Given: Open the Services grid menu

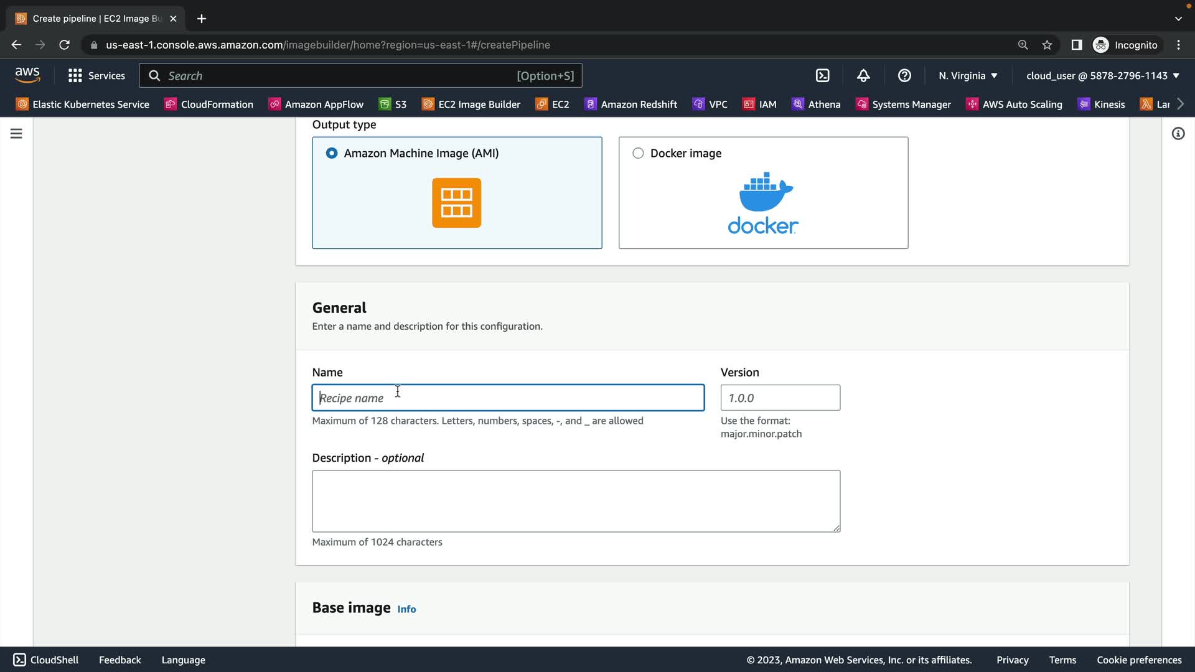Looking at the screenshot, I should pos(96,76).
